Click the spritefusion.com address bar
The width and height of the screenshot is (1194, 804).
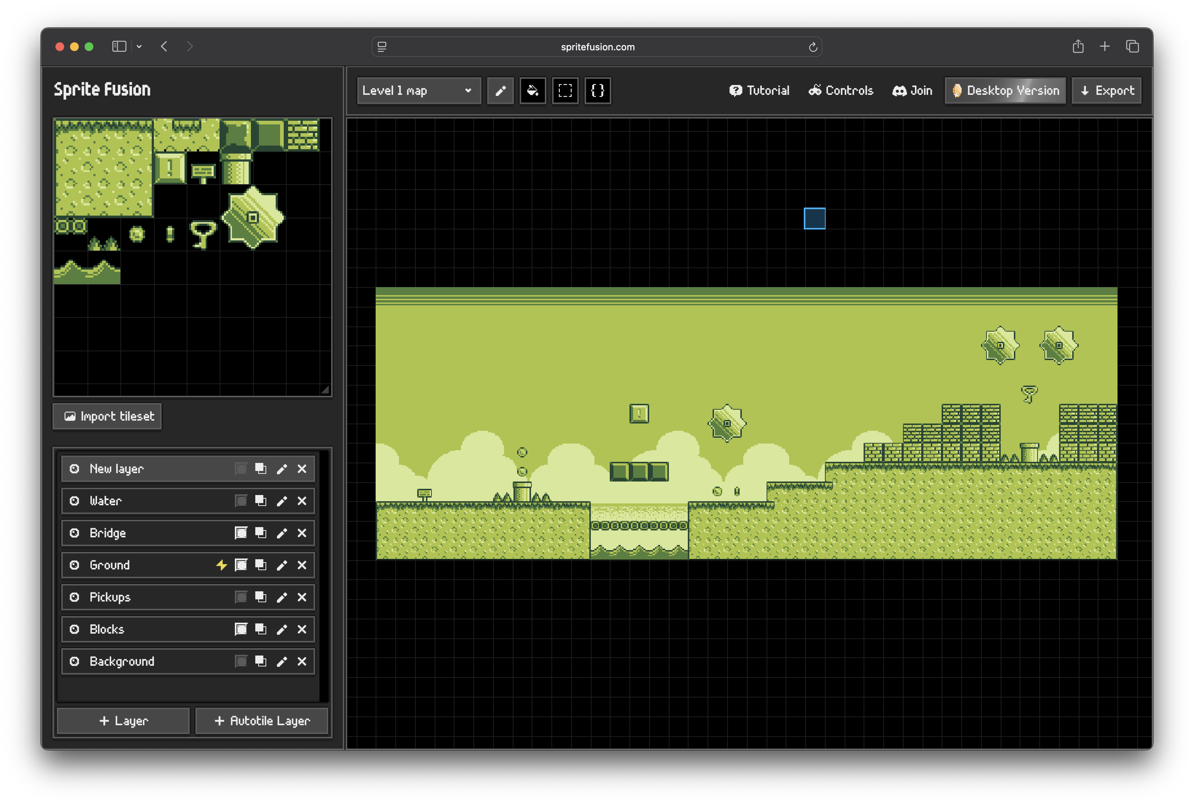click(x=597, y=47)
